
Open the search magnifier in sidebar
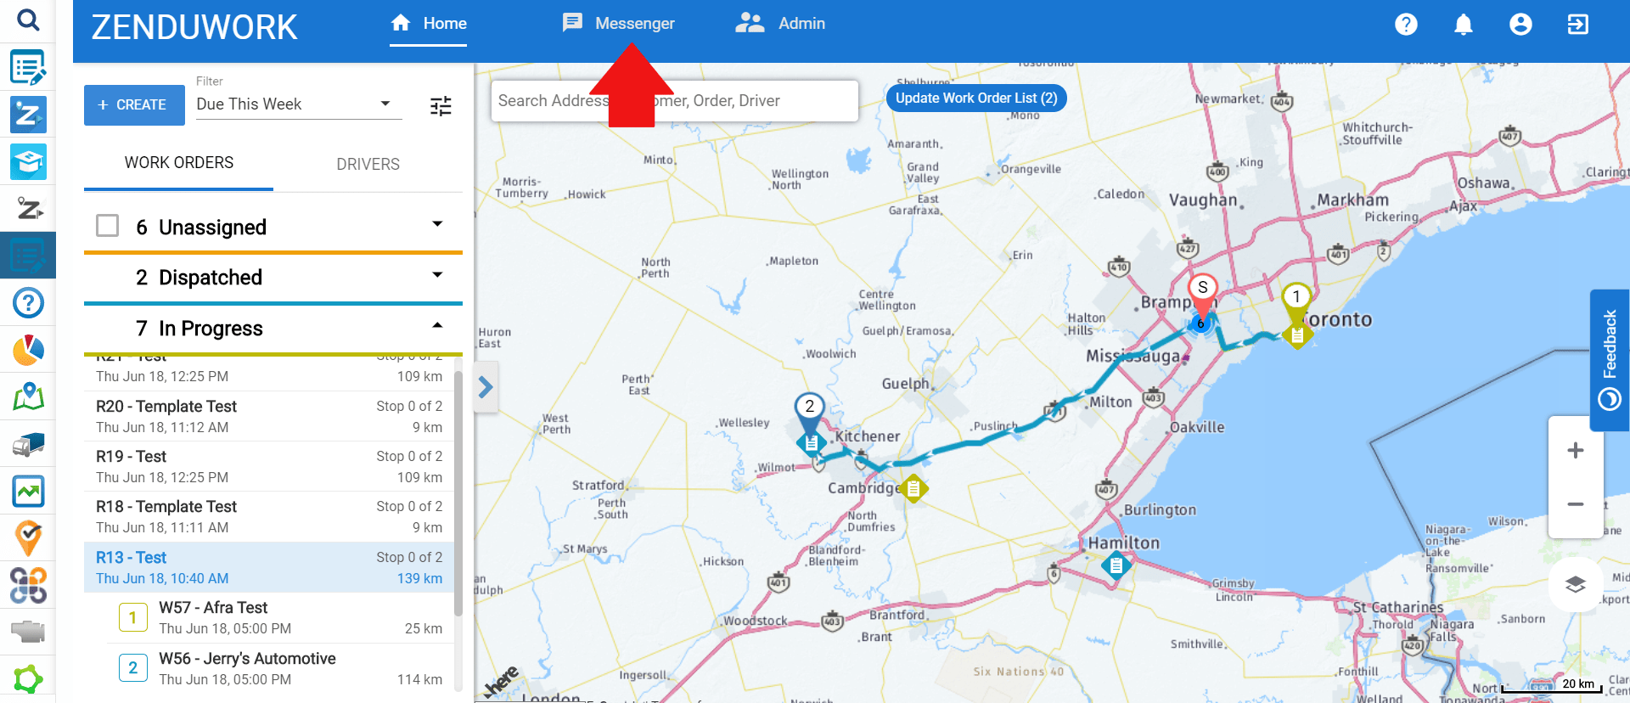[28, 20]
